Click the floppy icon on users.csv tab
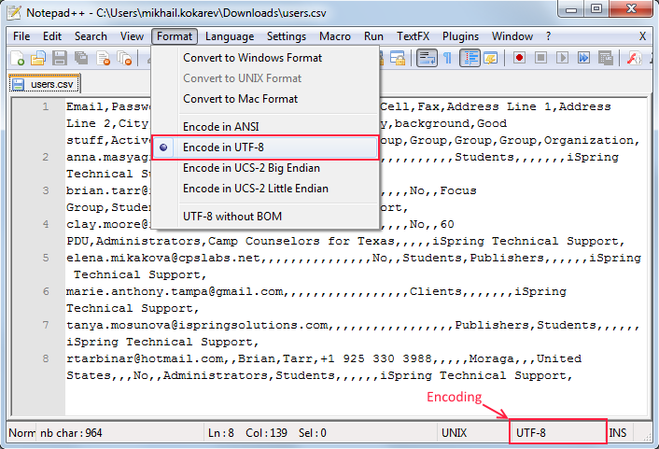 pos(18,84)
